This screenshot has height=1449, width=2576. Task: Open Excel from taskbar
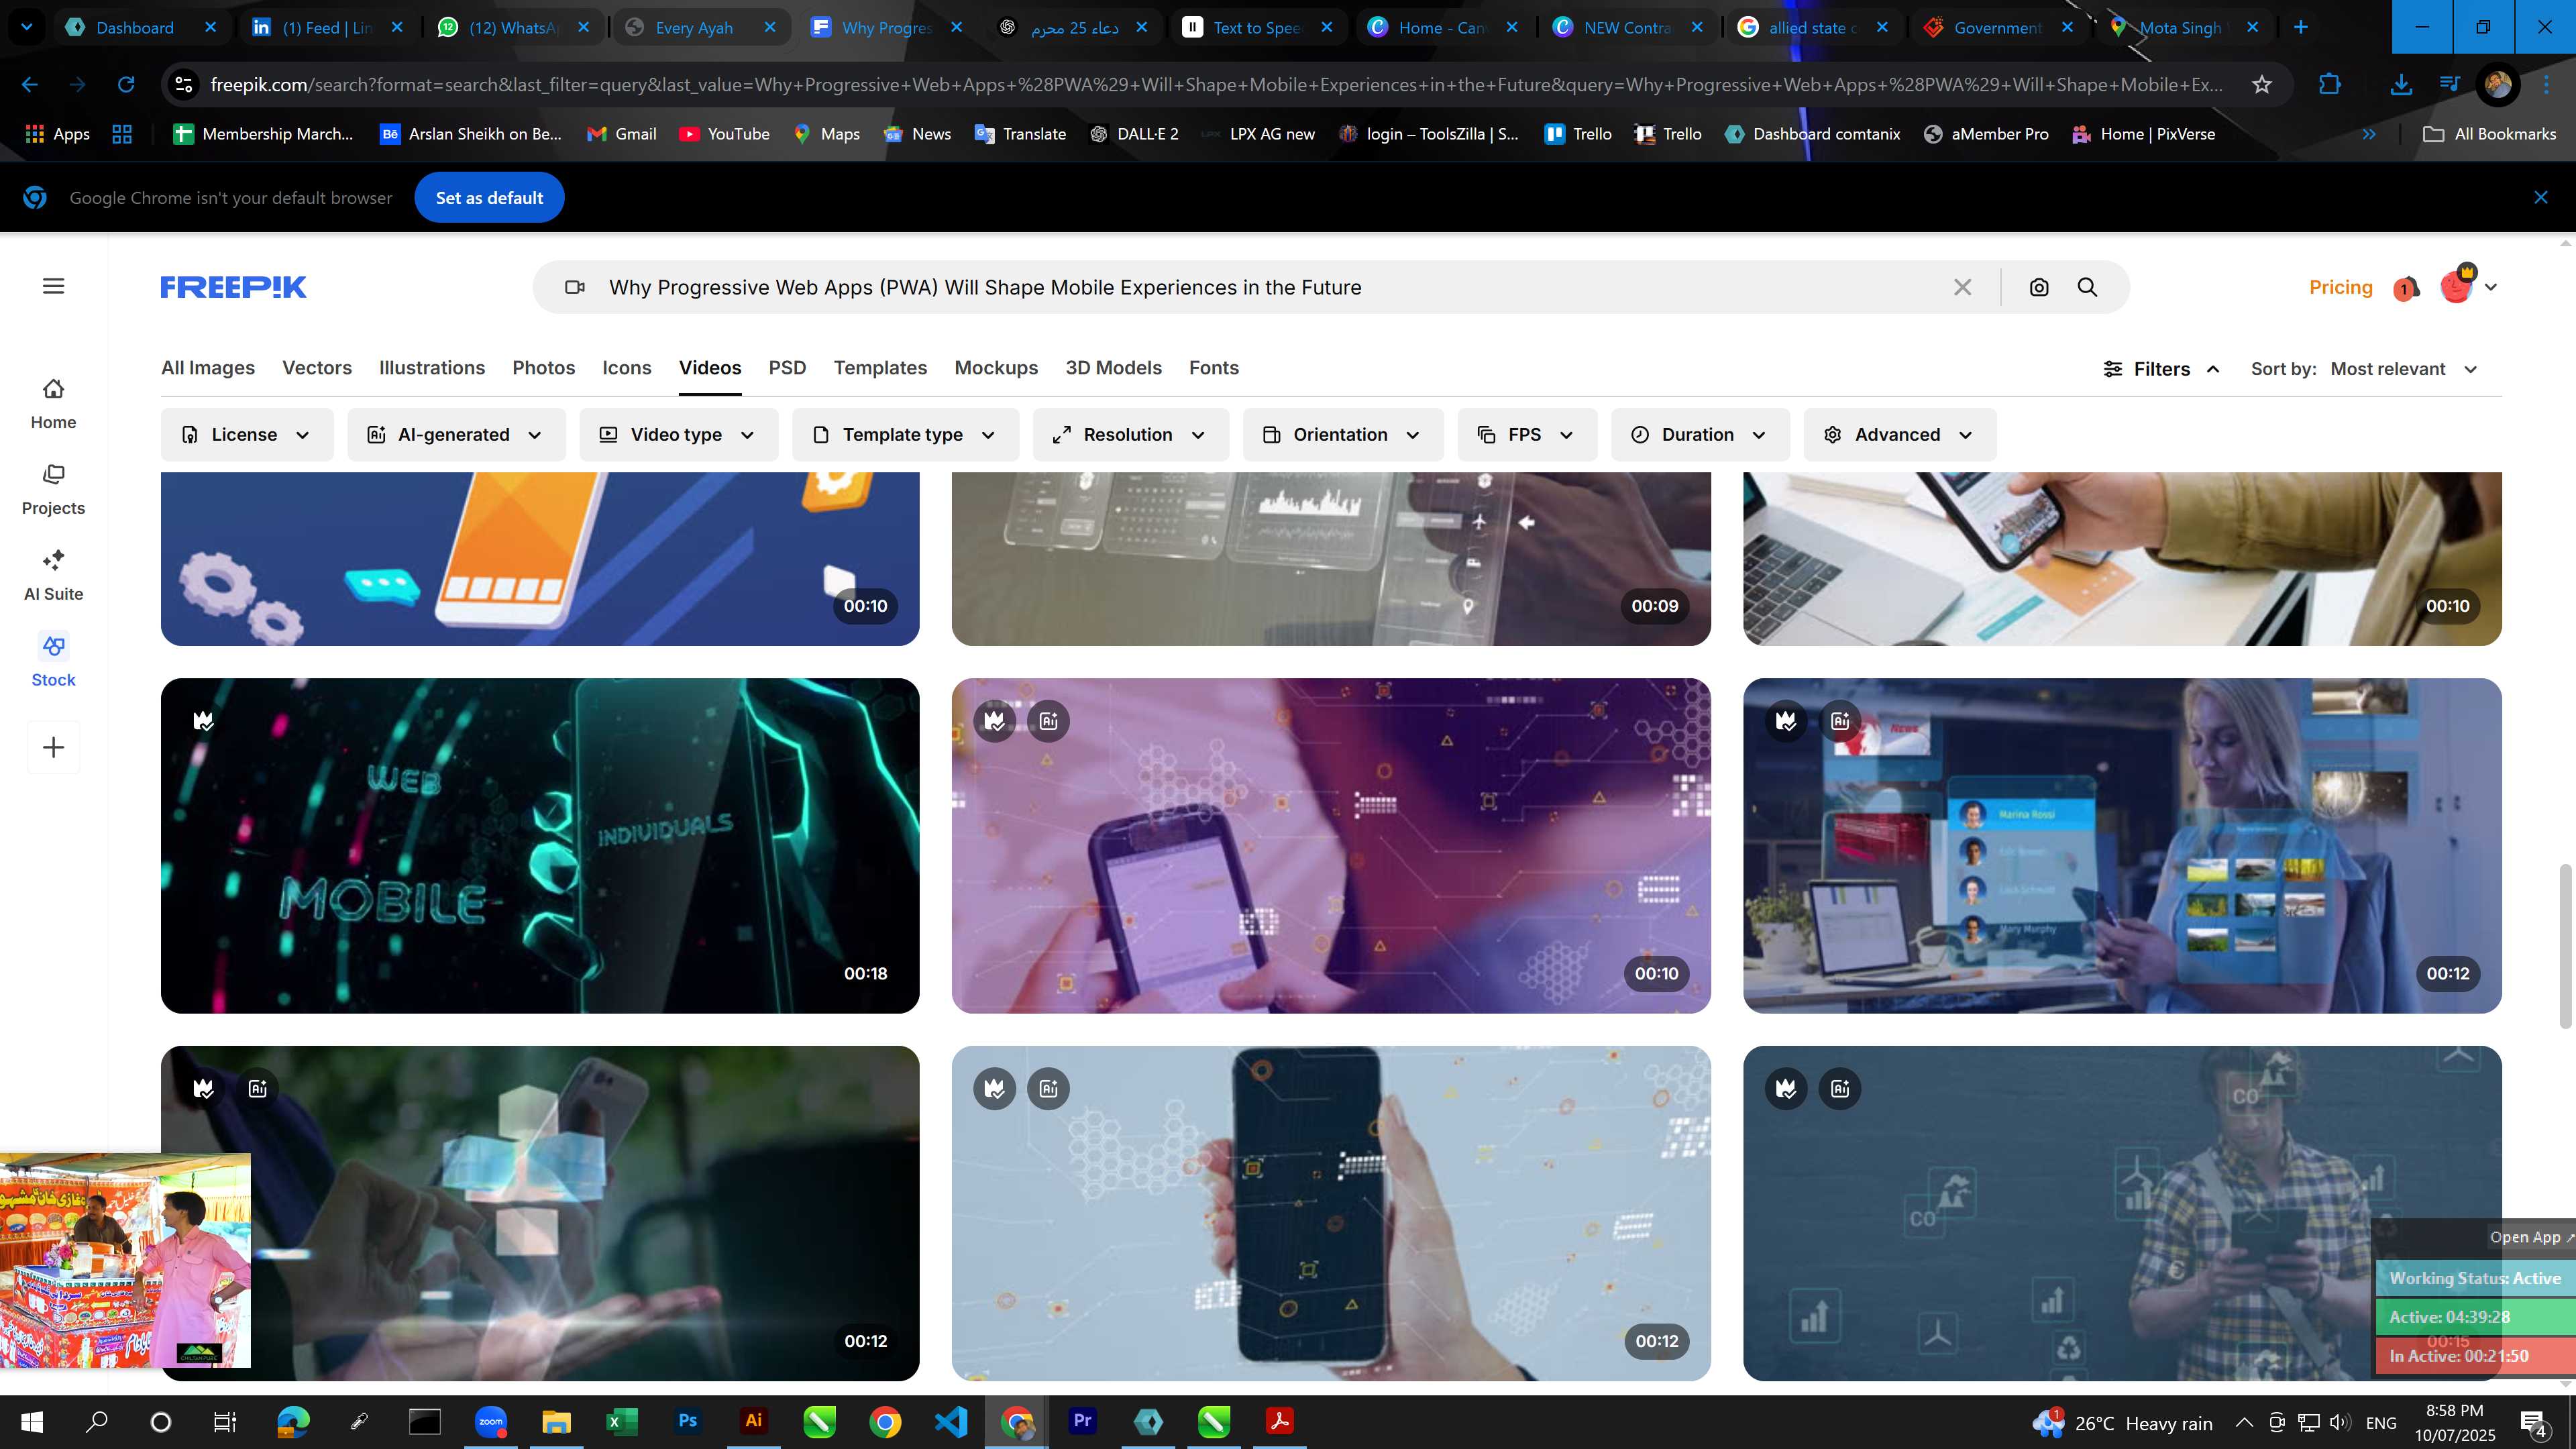pyautogui.click(x=622, y=1421)
